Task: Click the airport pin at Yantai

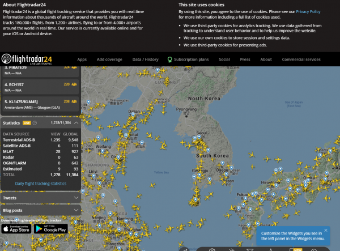Action: (126, 135)
